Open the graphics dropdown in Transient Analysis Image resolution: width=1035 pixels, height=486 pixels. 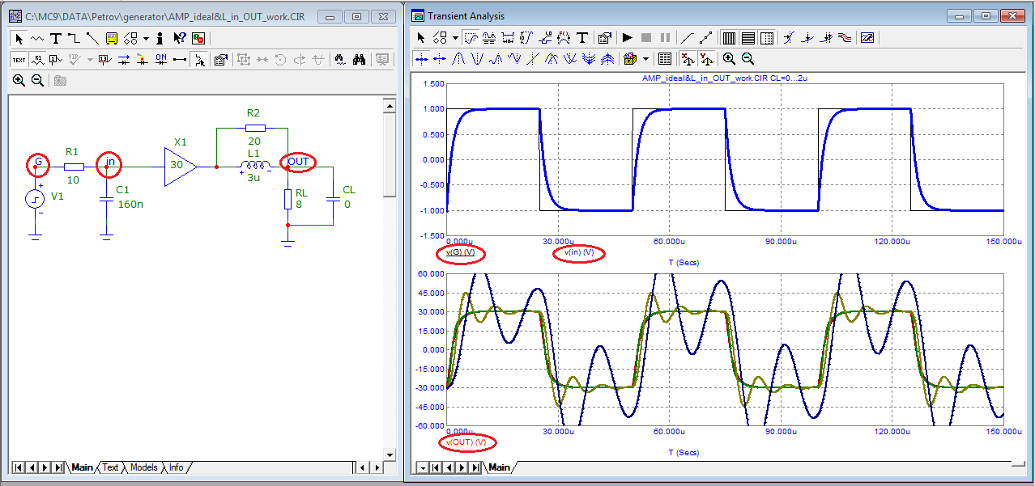pyautogui.click(x=455, y=38)
